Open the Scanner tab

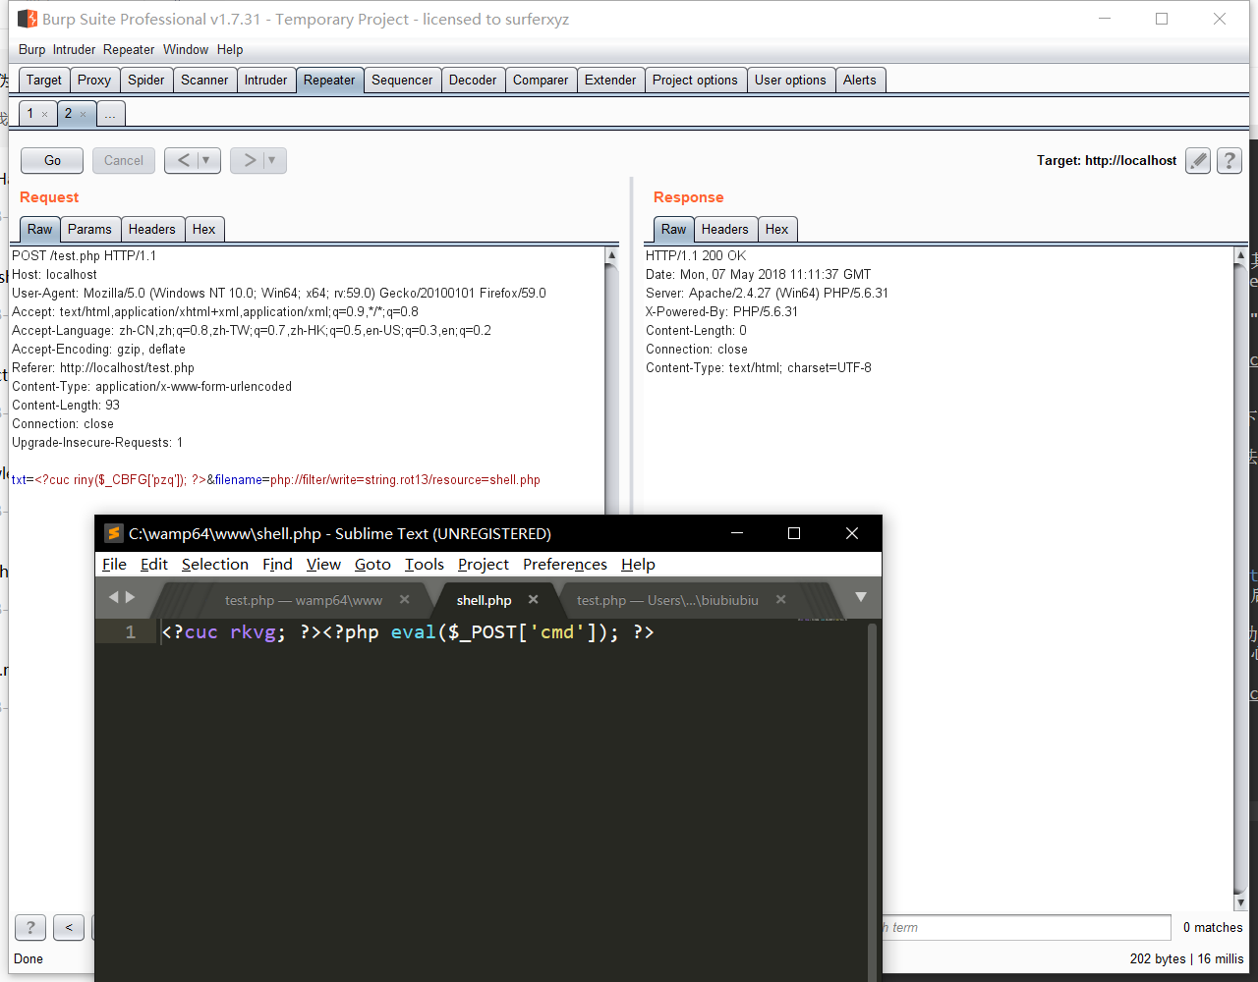tap(204, 80)
